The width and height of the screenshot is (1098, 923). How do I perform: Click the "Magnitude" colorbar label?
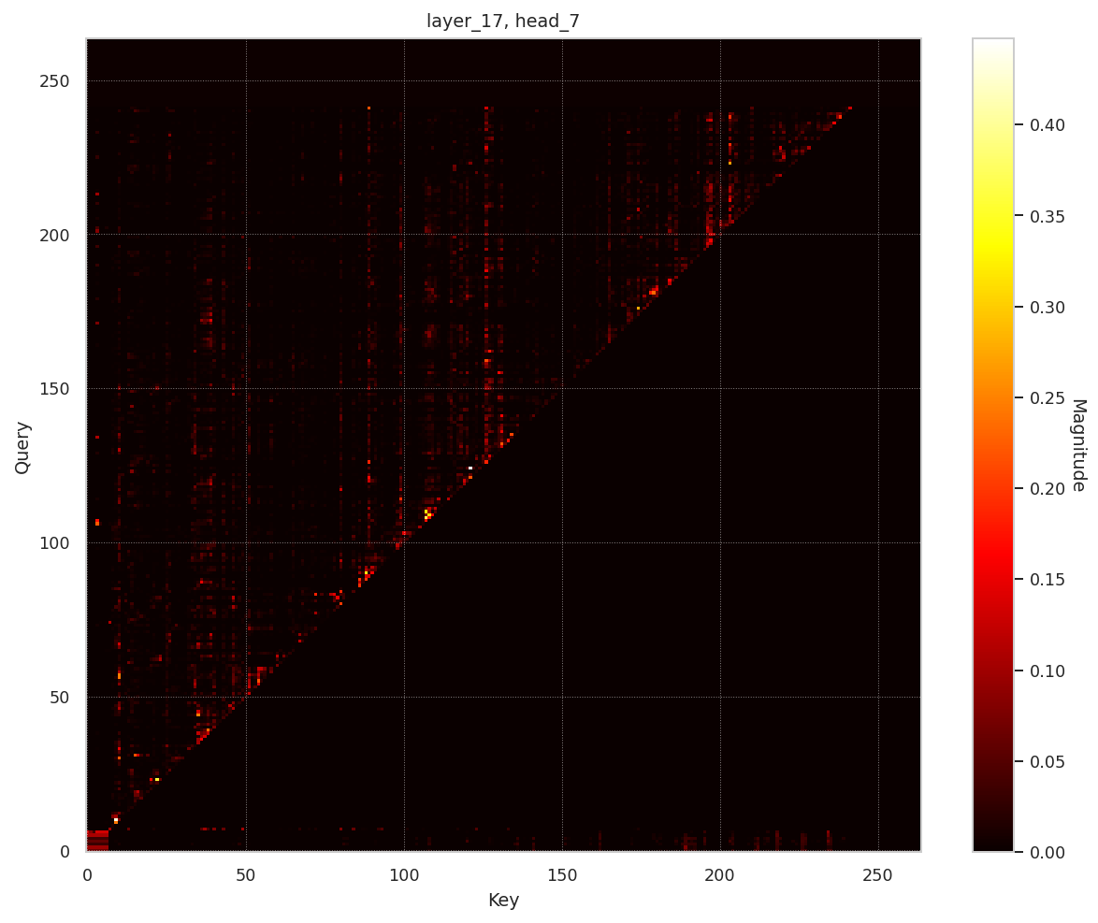[1077, 445]
